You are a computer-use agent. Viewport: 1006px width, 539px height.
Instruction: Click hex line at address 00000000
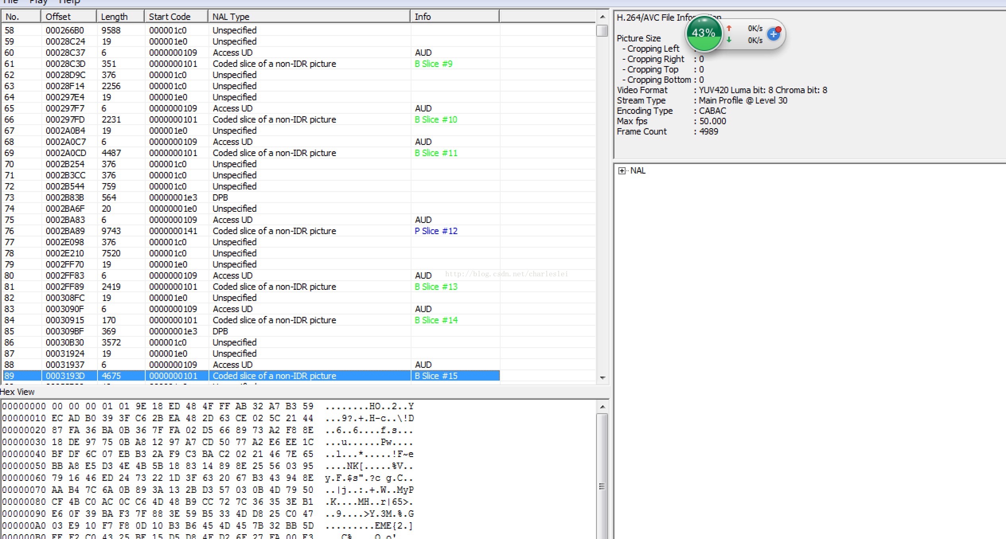click(208, 406)
